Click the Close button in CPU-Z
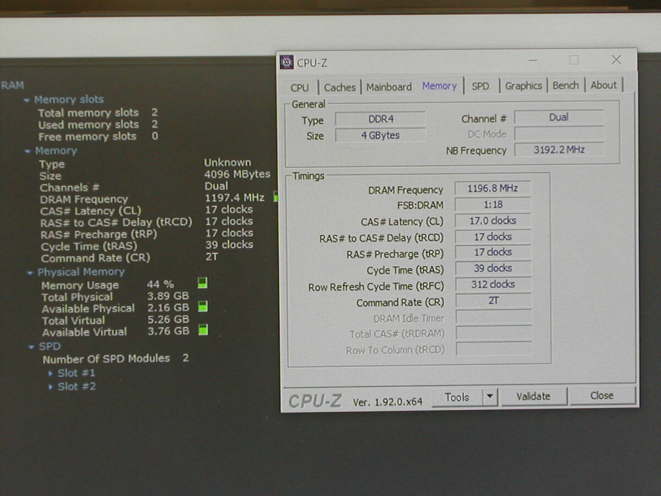661x496 pixels. (x=602, y=396)
